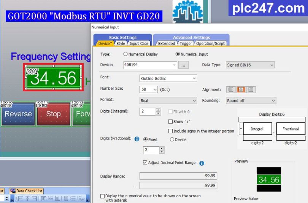Switch to Extended tab
Screen dimensions: 308x203
[x=167, y=43]
